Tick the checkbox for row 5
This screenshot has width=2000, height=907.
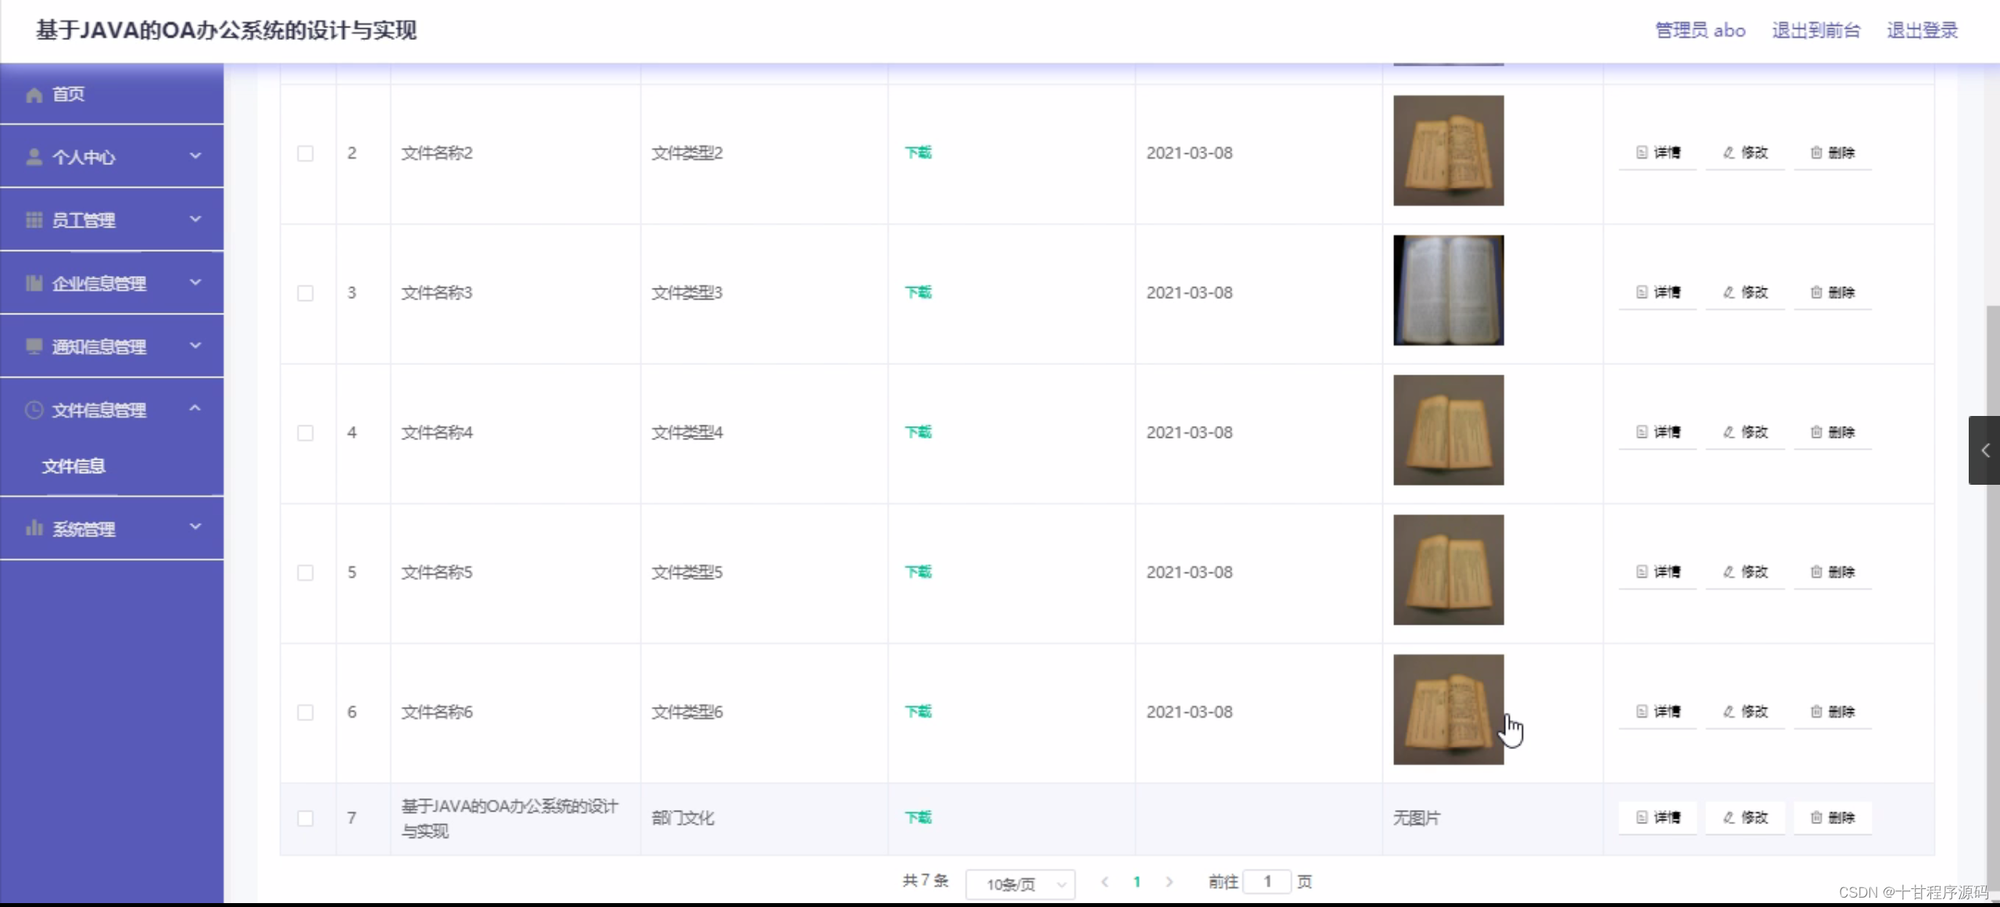click(x=305, y=573)
